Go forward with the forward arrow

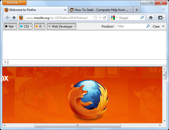(14, 18)
